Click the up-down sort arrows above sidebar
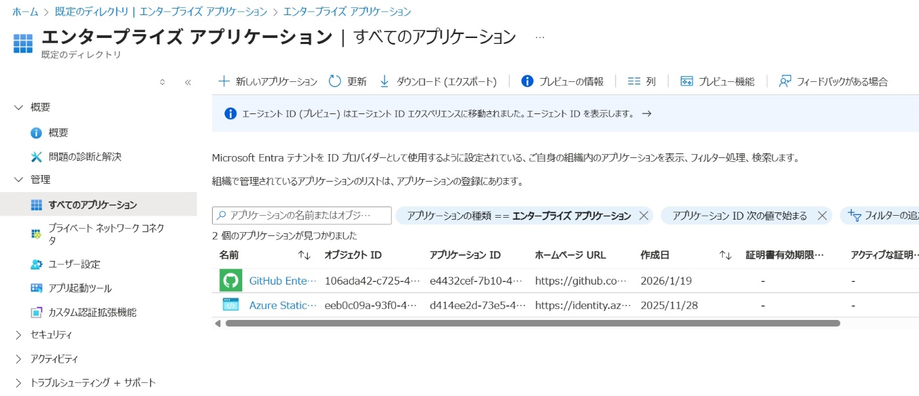This screenshot has height=396, width=919. 163,82
